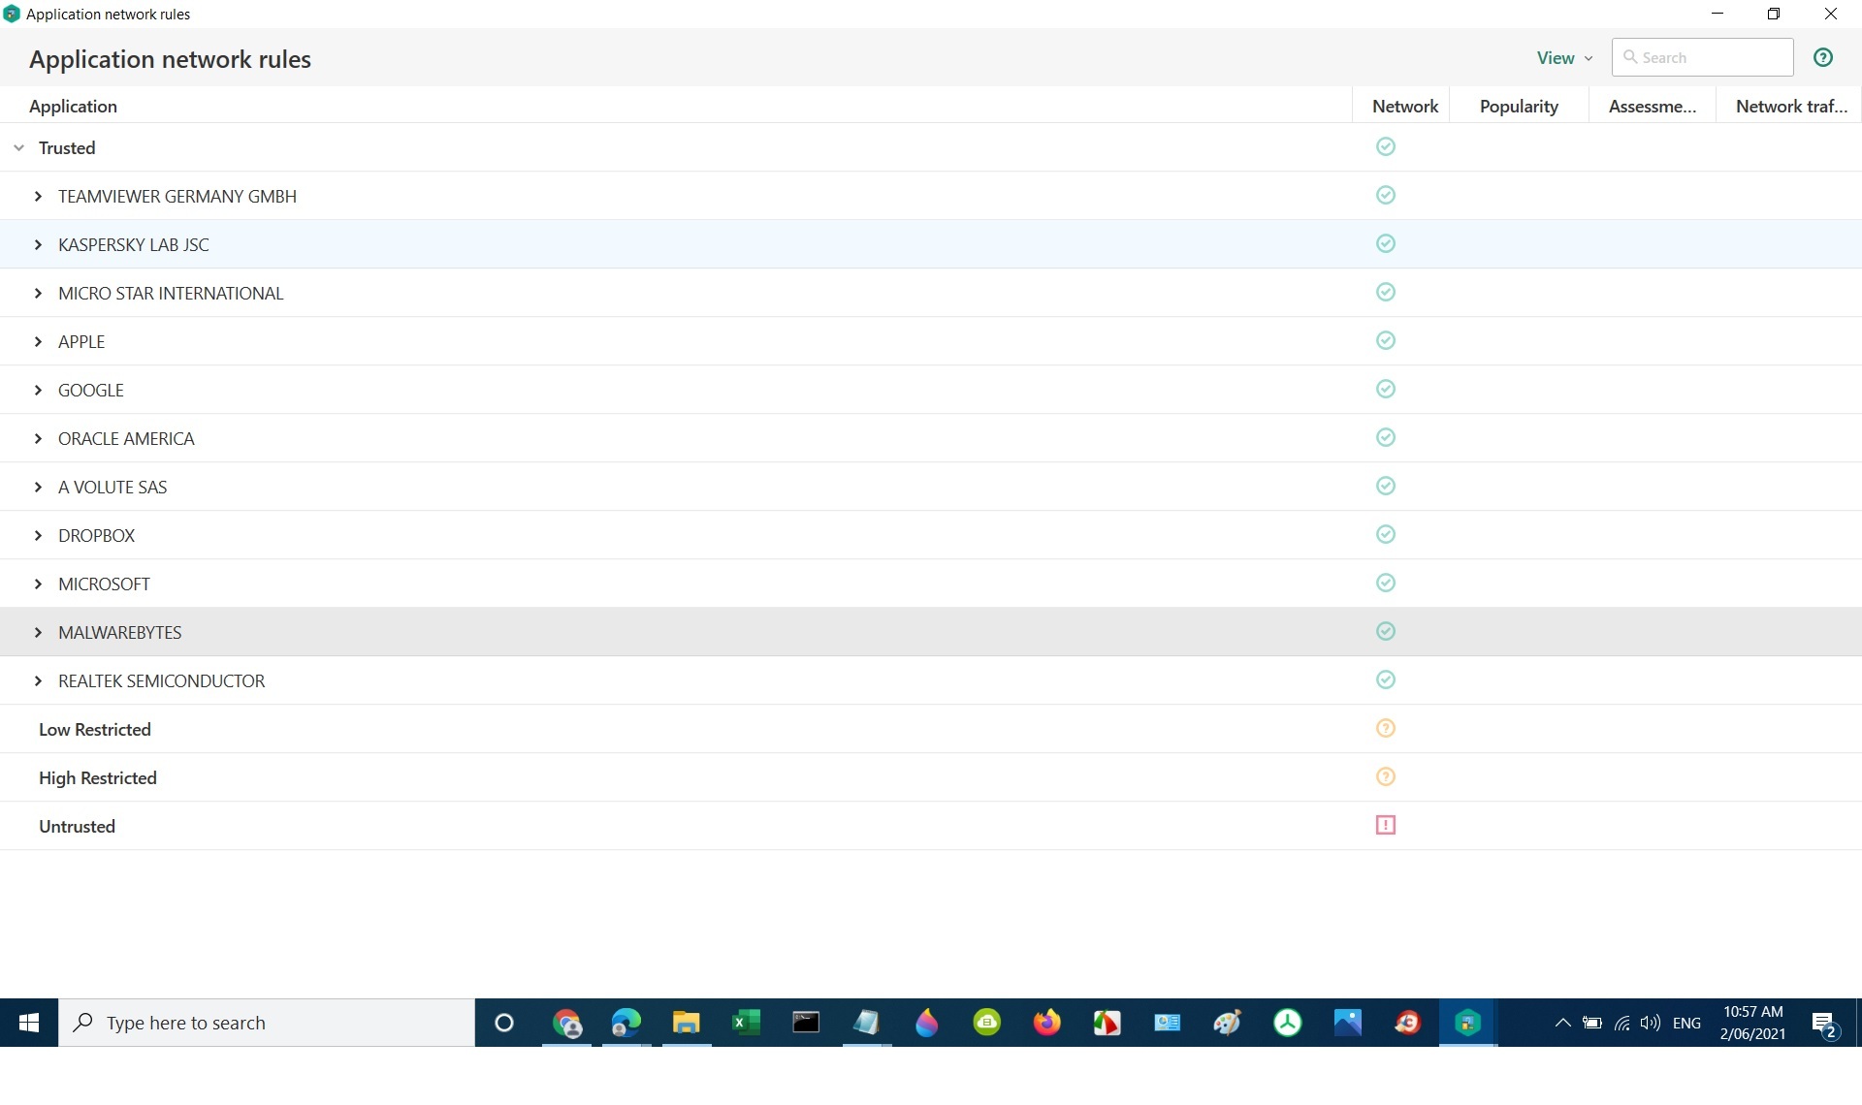Expand the DROPBOX vendor group
Screen dimensions: 1862x1105
pyautogui.click(x=38, y=535)
